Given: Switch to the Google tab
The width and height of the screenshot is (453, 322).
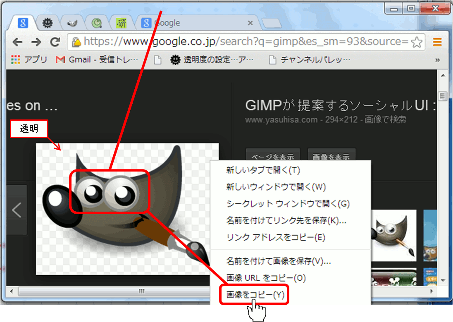Looking at the screenshot, I should click(x=194, y=23).
